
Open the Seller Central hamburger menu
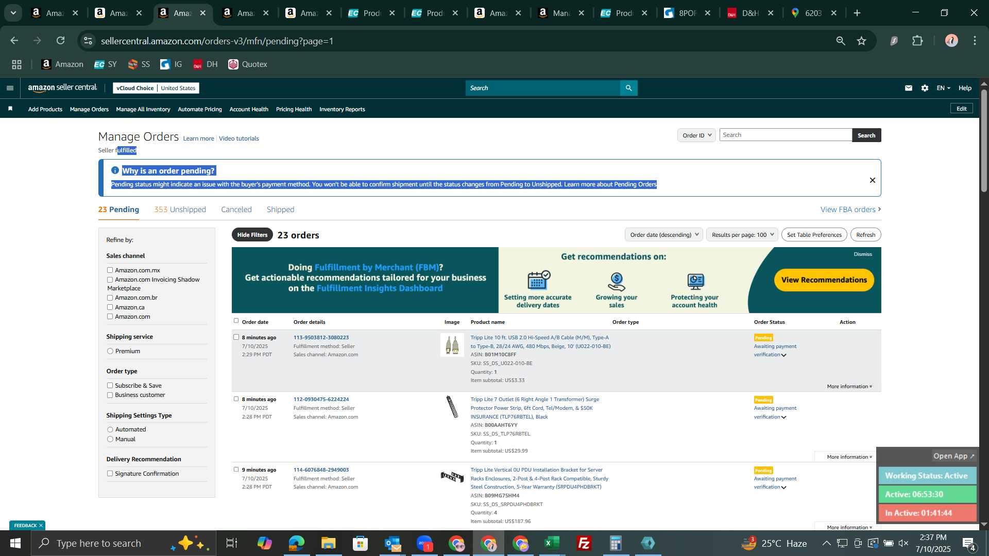coord(10,88)
